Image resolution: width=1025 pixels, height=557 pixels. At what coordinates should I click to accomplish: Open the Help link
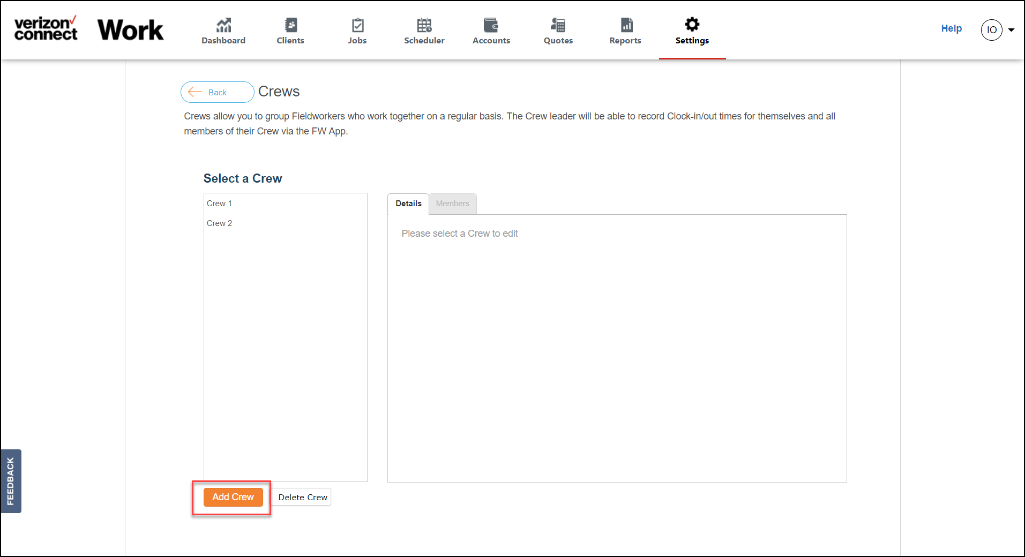pos(952,28)
